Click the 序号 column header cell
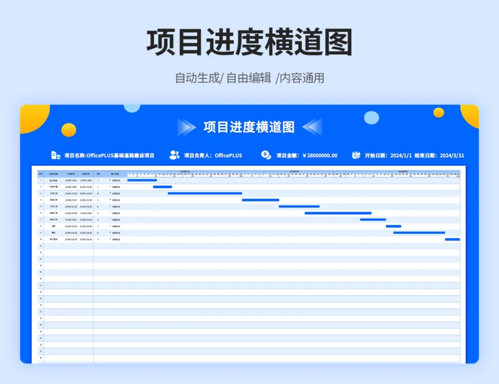This screenshot has width=499, height=384. [41, 174]
